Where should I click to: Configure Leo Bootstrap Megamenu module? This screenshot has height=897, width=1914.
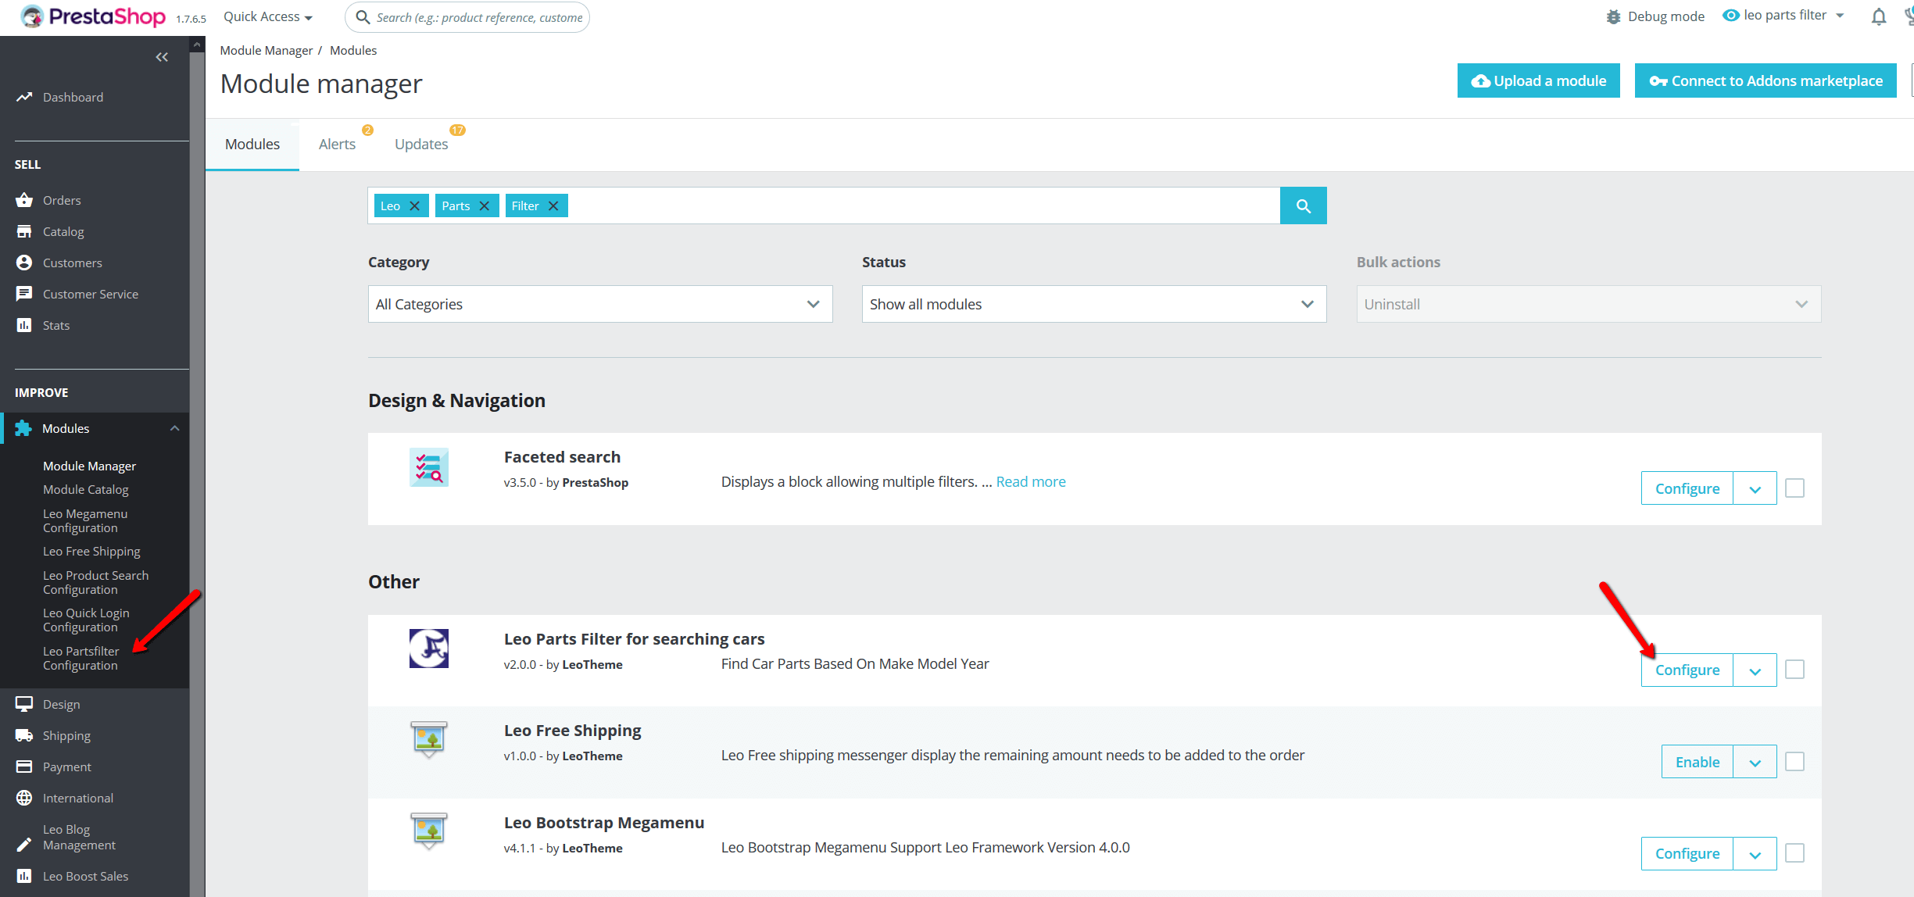[x=1687, y=853]
